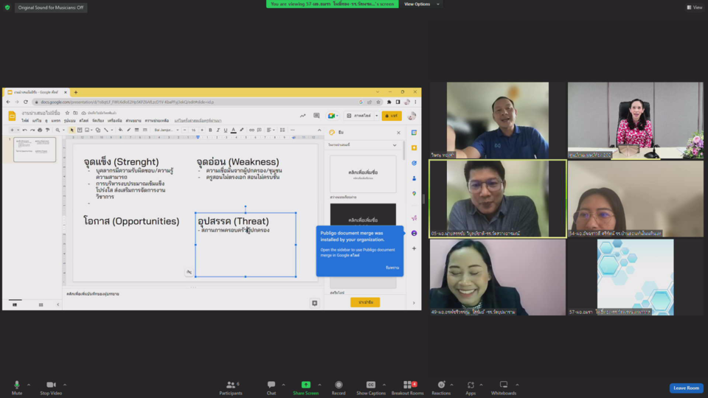
Task: Open Breakout Rooms
Action: (407, 388)
